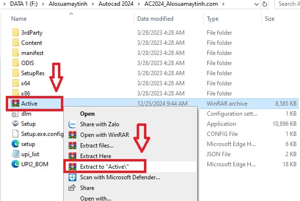Sort files by Name column header

pos(19,19)
